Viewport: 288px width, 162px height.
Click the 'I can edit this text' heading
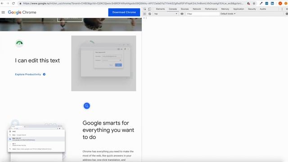tap(37, 60)
